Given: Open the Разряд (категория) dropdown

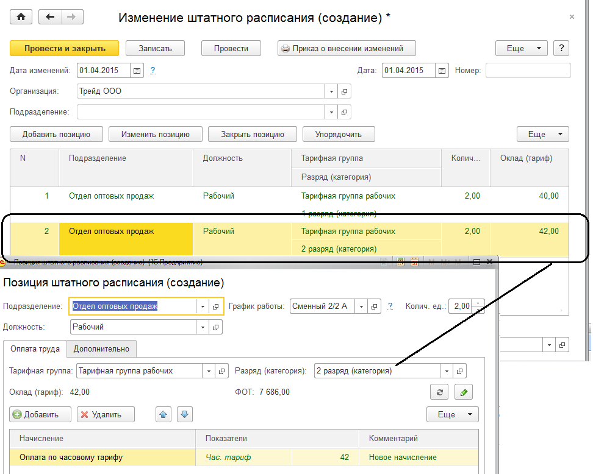Looking at the screenshot, I should pyautogui.click(x=447, y=371).
